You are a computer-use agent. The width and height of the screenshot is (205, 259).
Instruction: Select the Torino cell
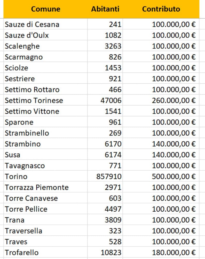pos(16,177)
